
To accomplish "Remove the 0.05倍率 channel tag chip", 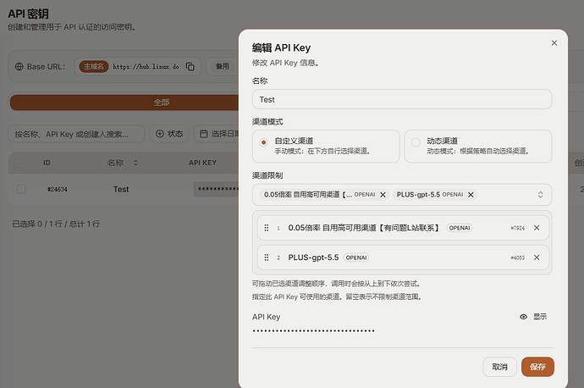I will [383, 195].
